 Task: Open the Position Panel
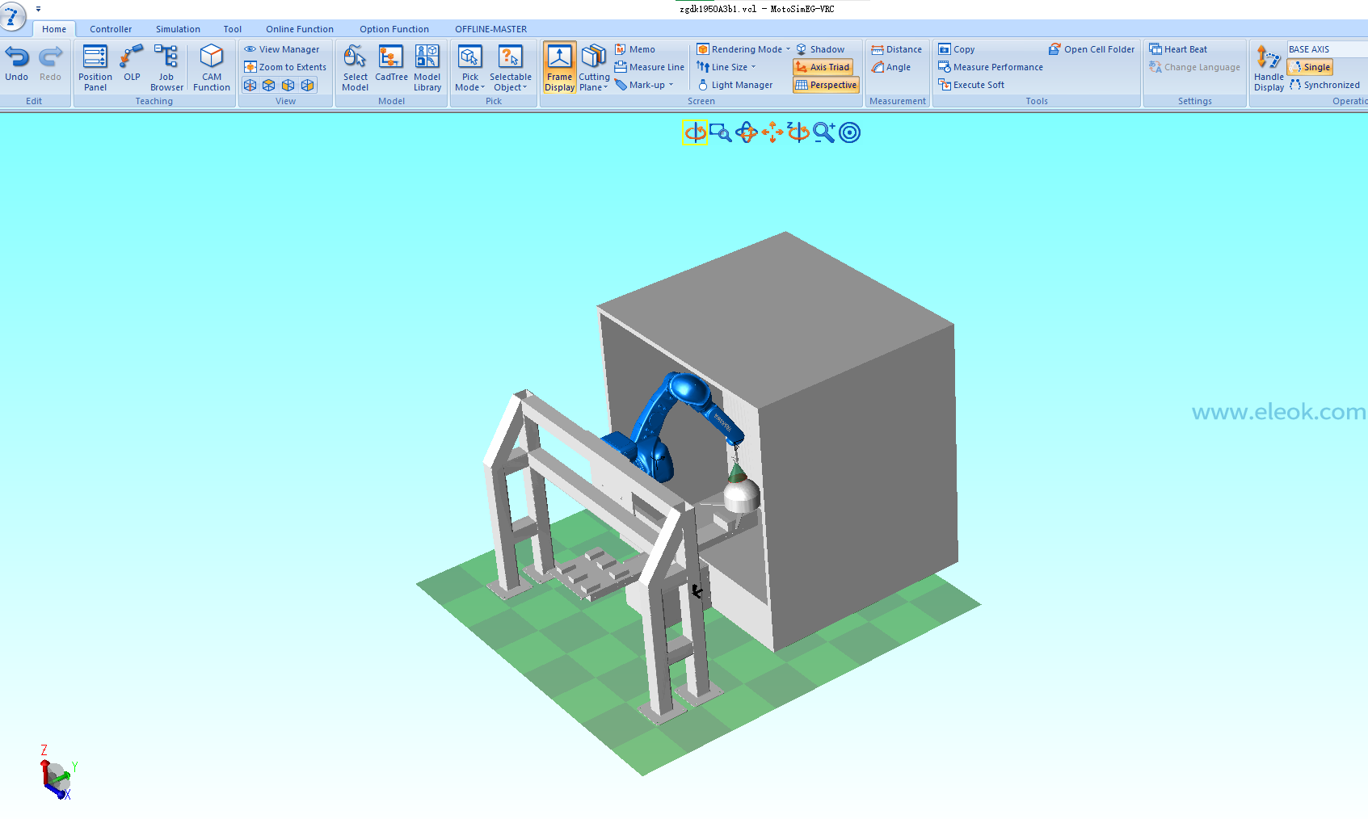pos(95,68)
